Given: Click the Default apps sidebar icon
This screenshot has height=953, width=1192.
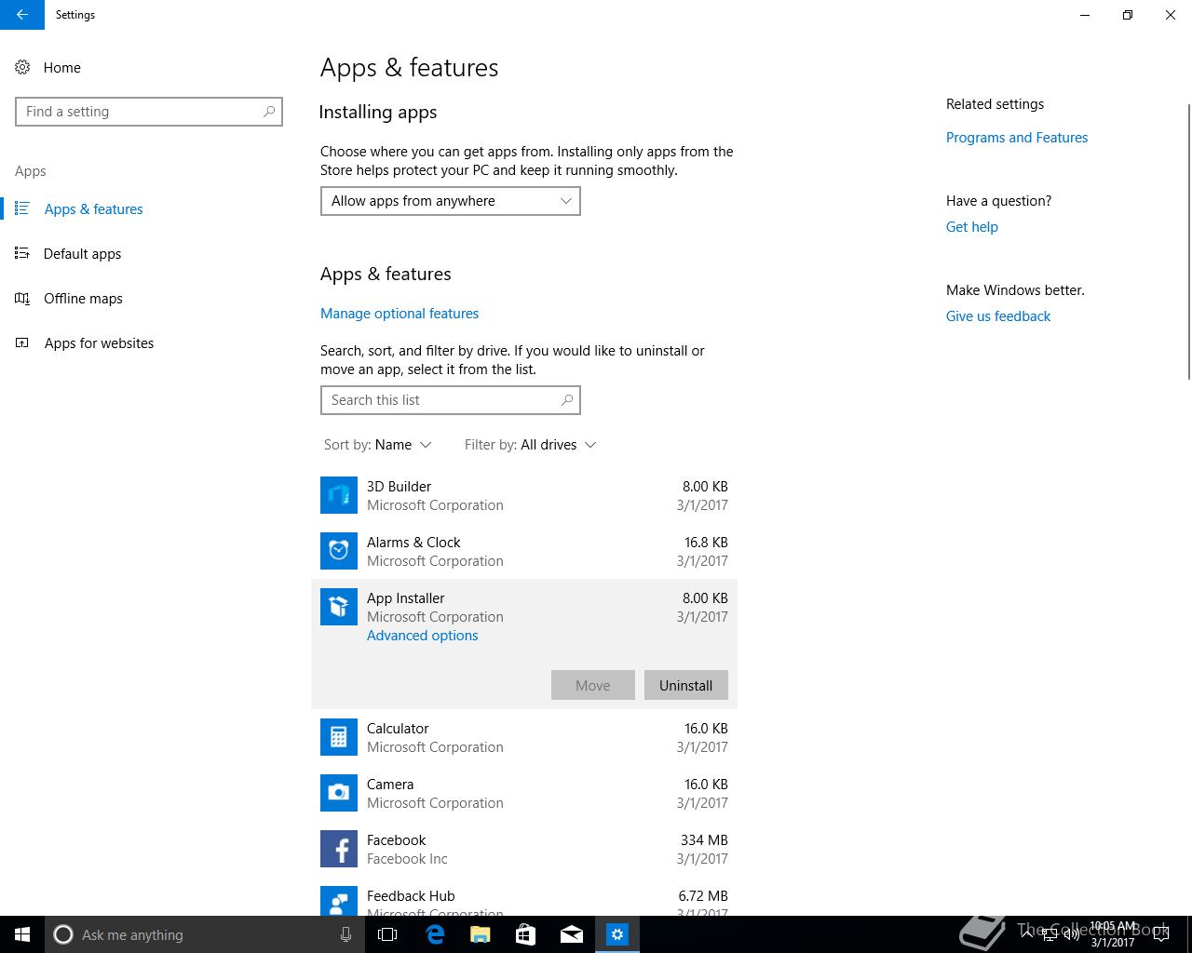Looking at the screenshot, I should [22, 253].
